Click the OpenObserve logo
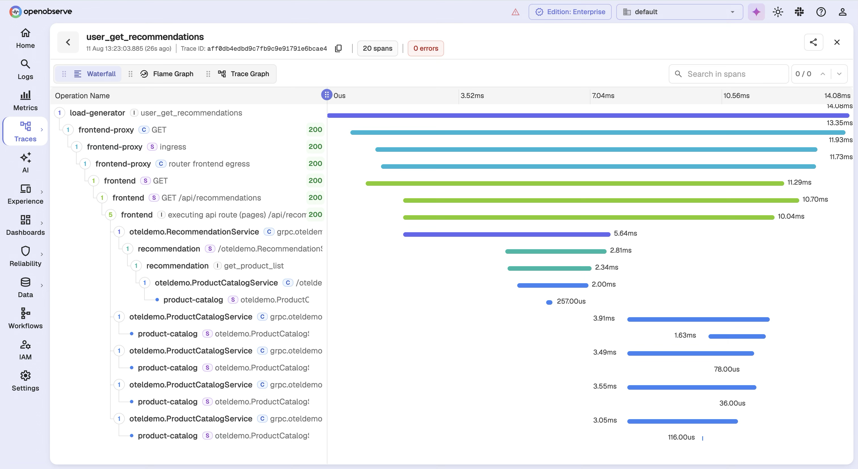This screenshot has height=469, width=858. [x=41, y=12]
